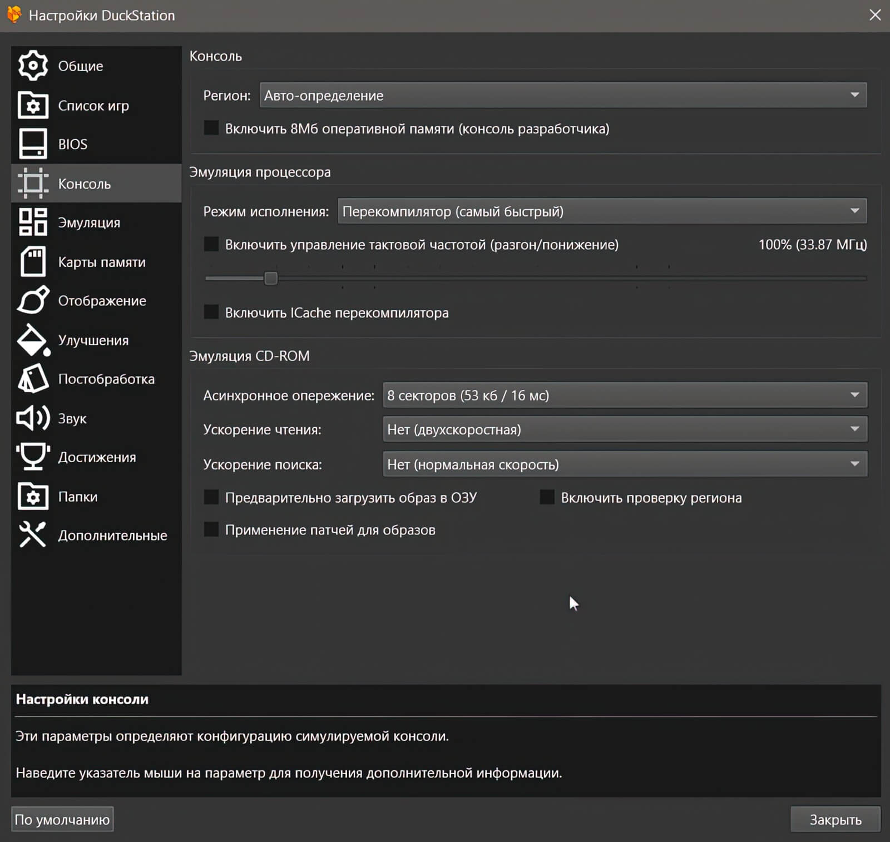890x842 pixels.
Task: Click the Консоль processor icon
Action: coord(33,184)
